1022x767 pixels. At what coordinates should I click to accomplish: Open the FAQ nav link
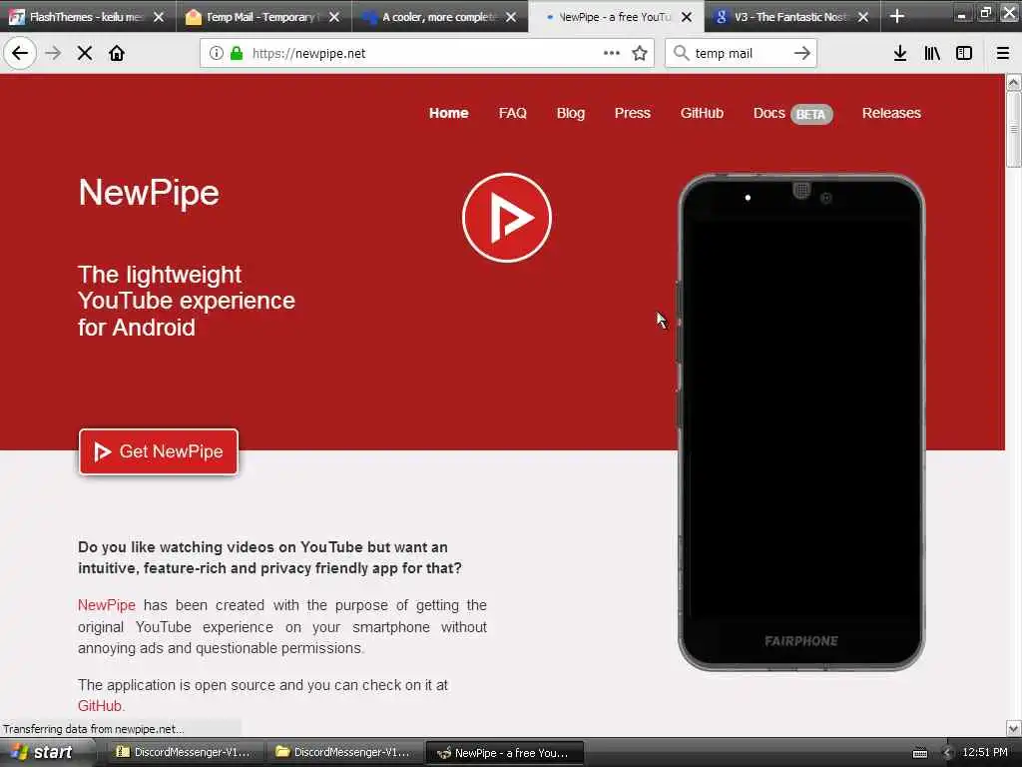(512, 113)
